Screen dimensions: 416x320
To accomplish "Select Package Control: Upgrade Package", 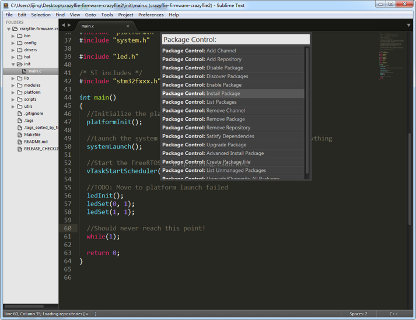I will pos(233,145).
